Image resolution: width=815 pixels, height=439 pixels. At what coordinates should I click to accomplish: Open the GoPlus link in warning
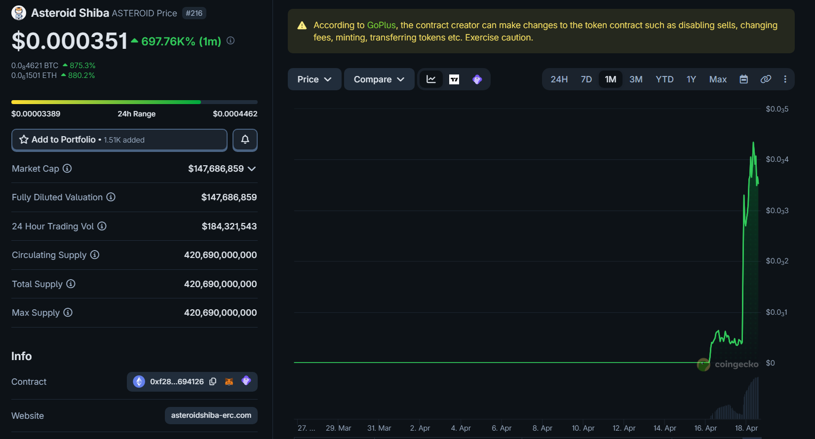tap(381, 25)
